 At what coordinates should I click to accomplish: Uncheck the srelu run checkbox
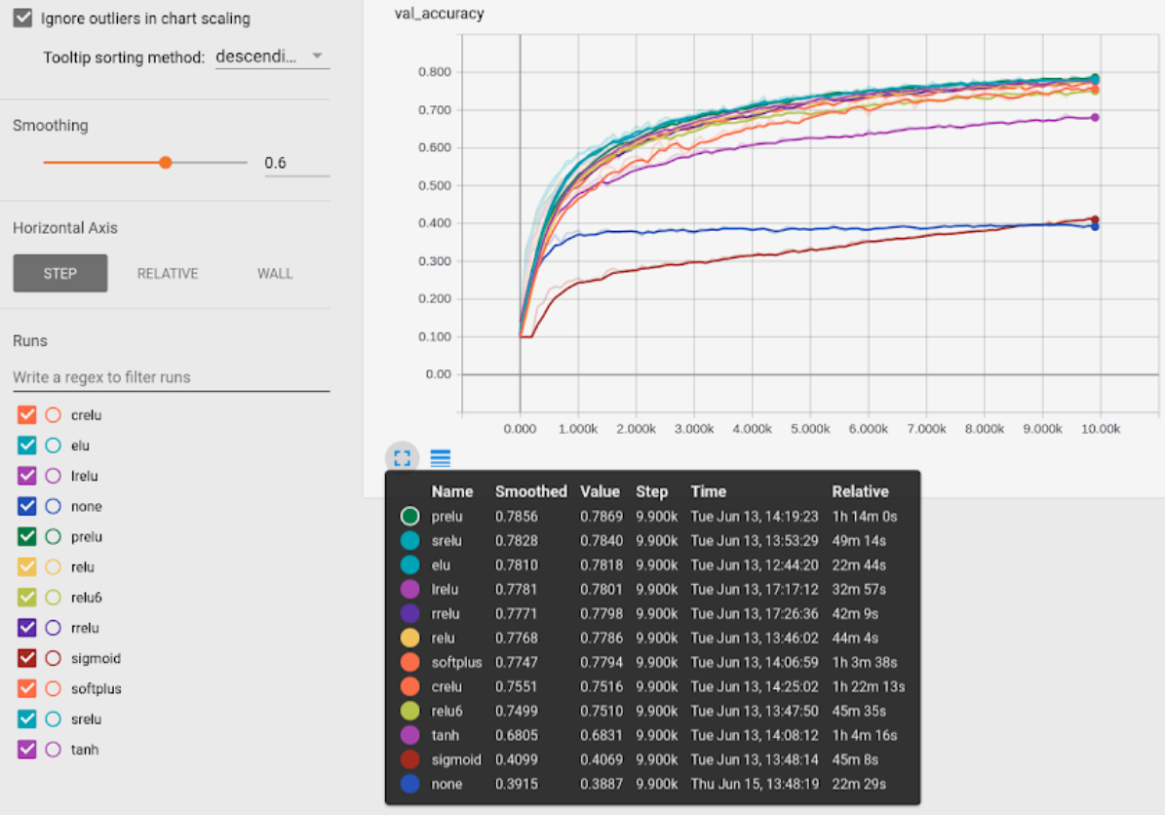tap(26, 719)
